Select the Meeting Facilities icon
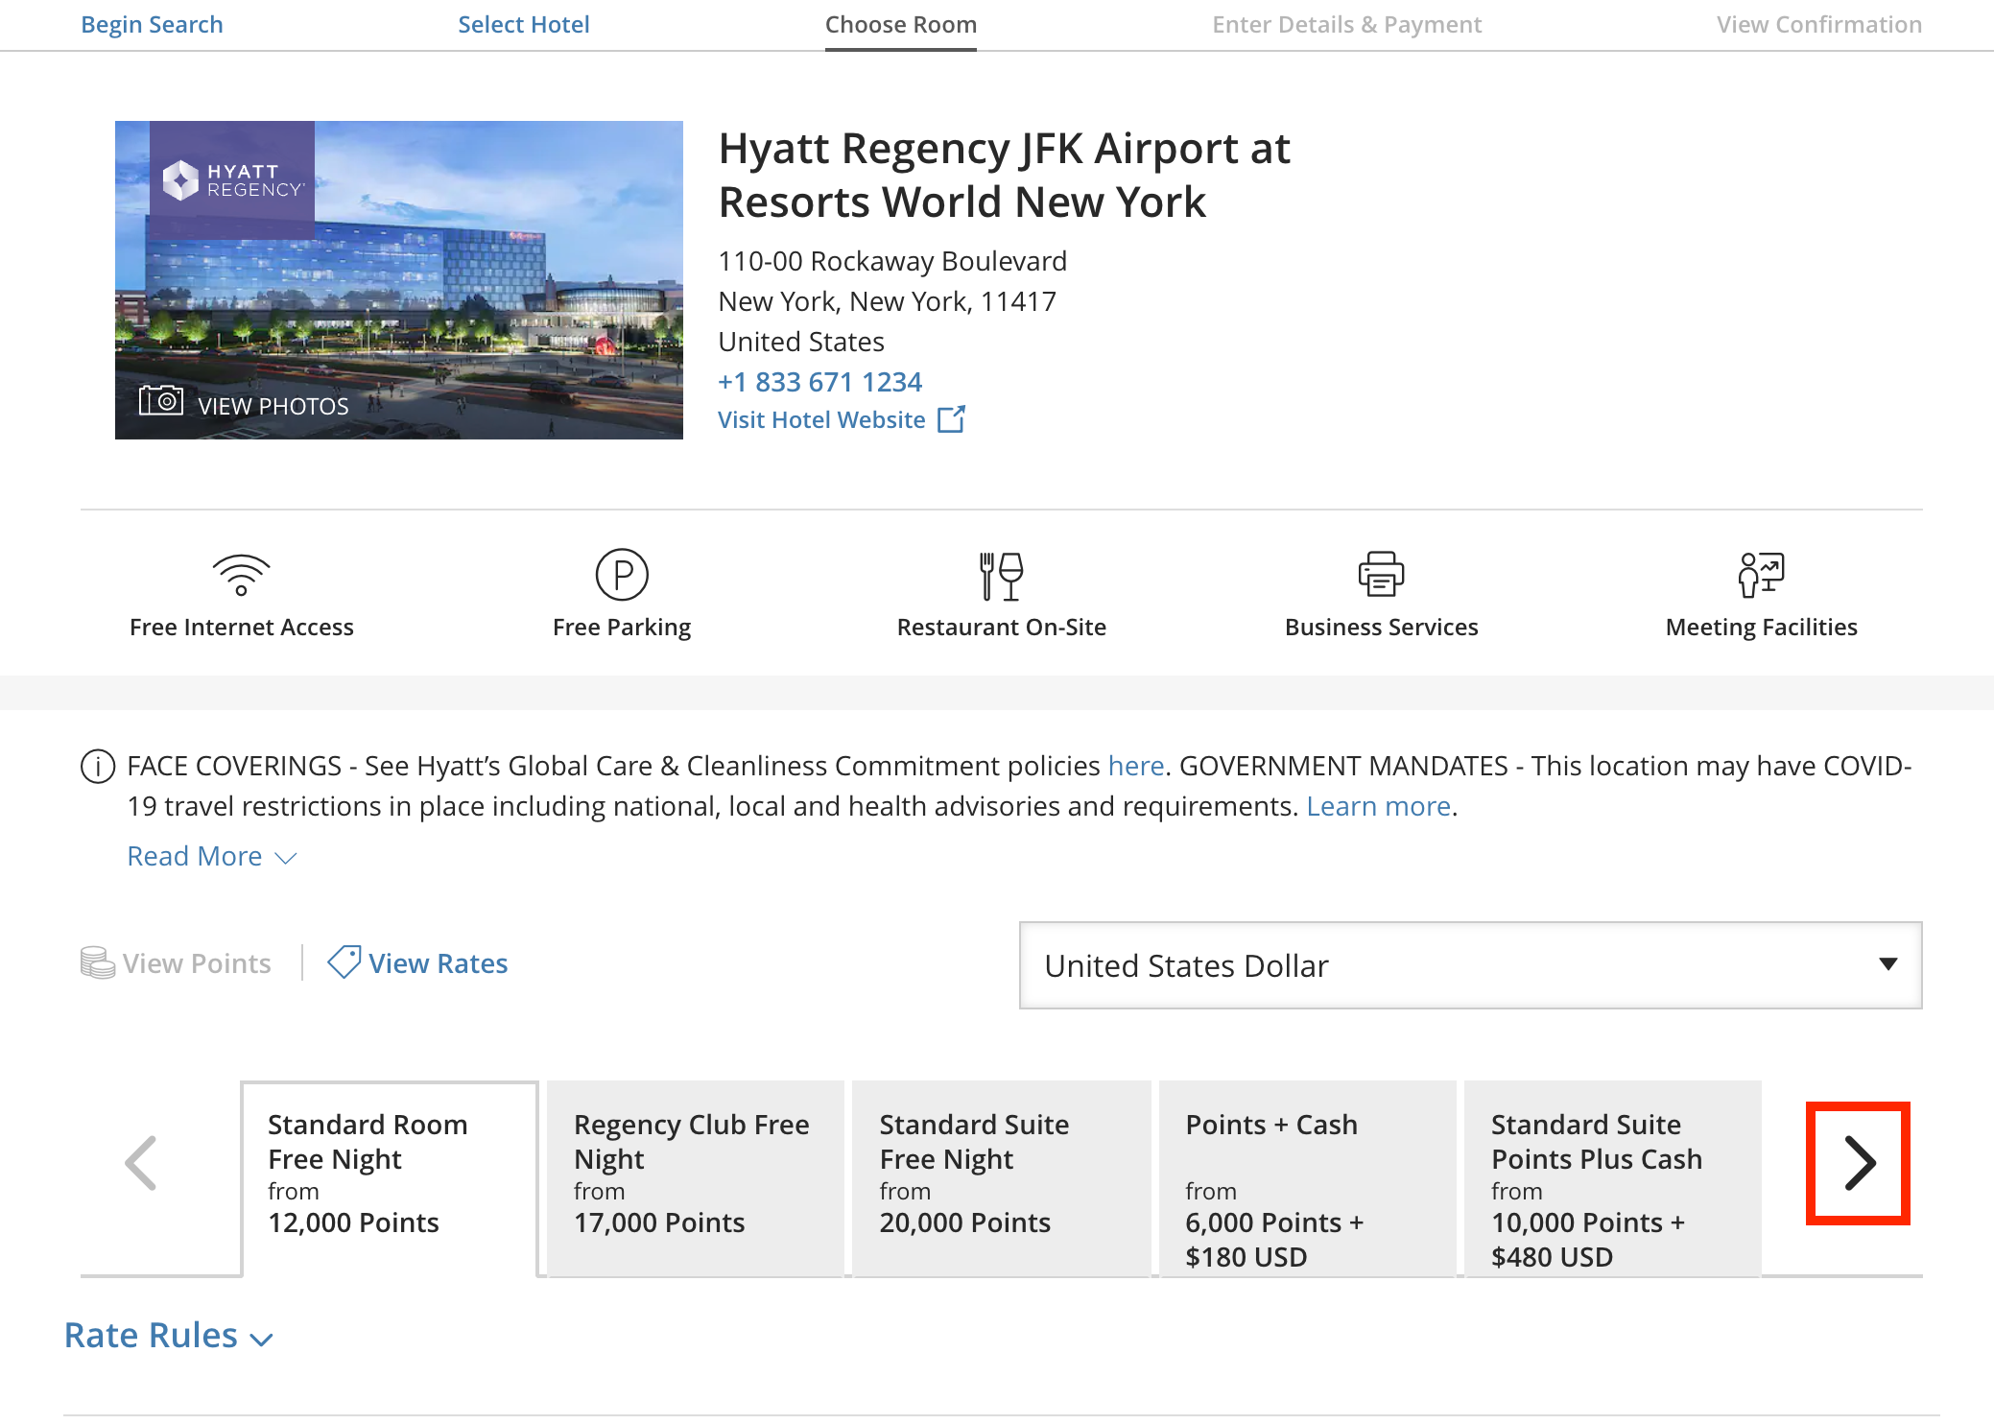Image resolution: width=1994 pixels, height=1424 pixels. 1760,574
